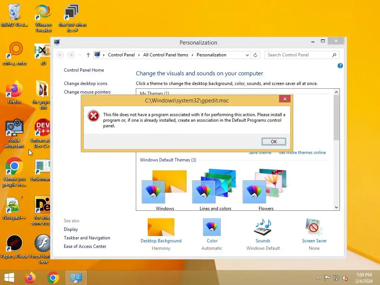Show hidden tray icons arrow
Screen dimensions: 380x285
click(318, 278)
